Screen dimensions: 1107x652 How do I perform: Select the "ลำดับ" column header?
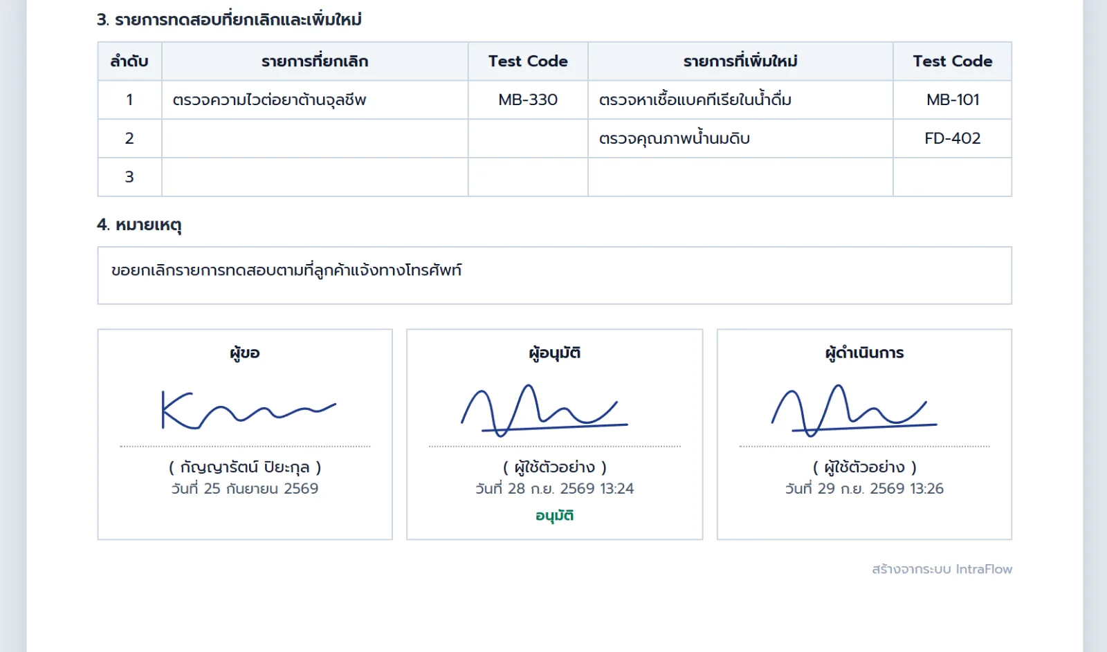point(129,61)
